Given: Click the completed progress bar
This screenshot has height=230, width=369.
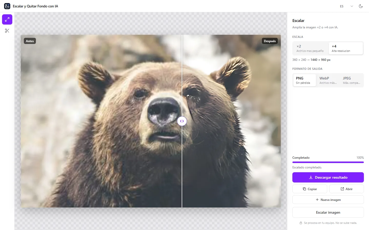Looking at the screenshot, I should [x=328, y=162].
